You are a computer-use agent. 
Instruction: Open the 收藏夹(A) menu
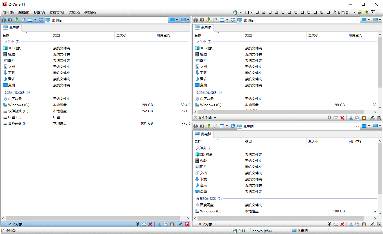click(56, 13)
